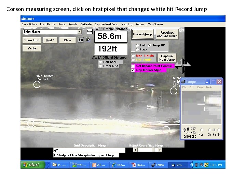Click left arrow of Adjust Cross Size scrollbar
The height and width of the screenshot is (184, 246).
135,150
